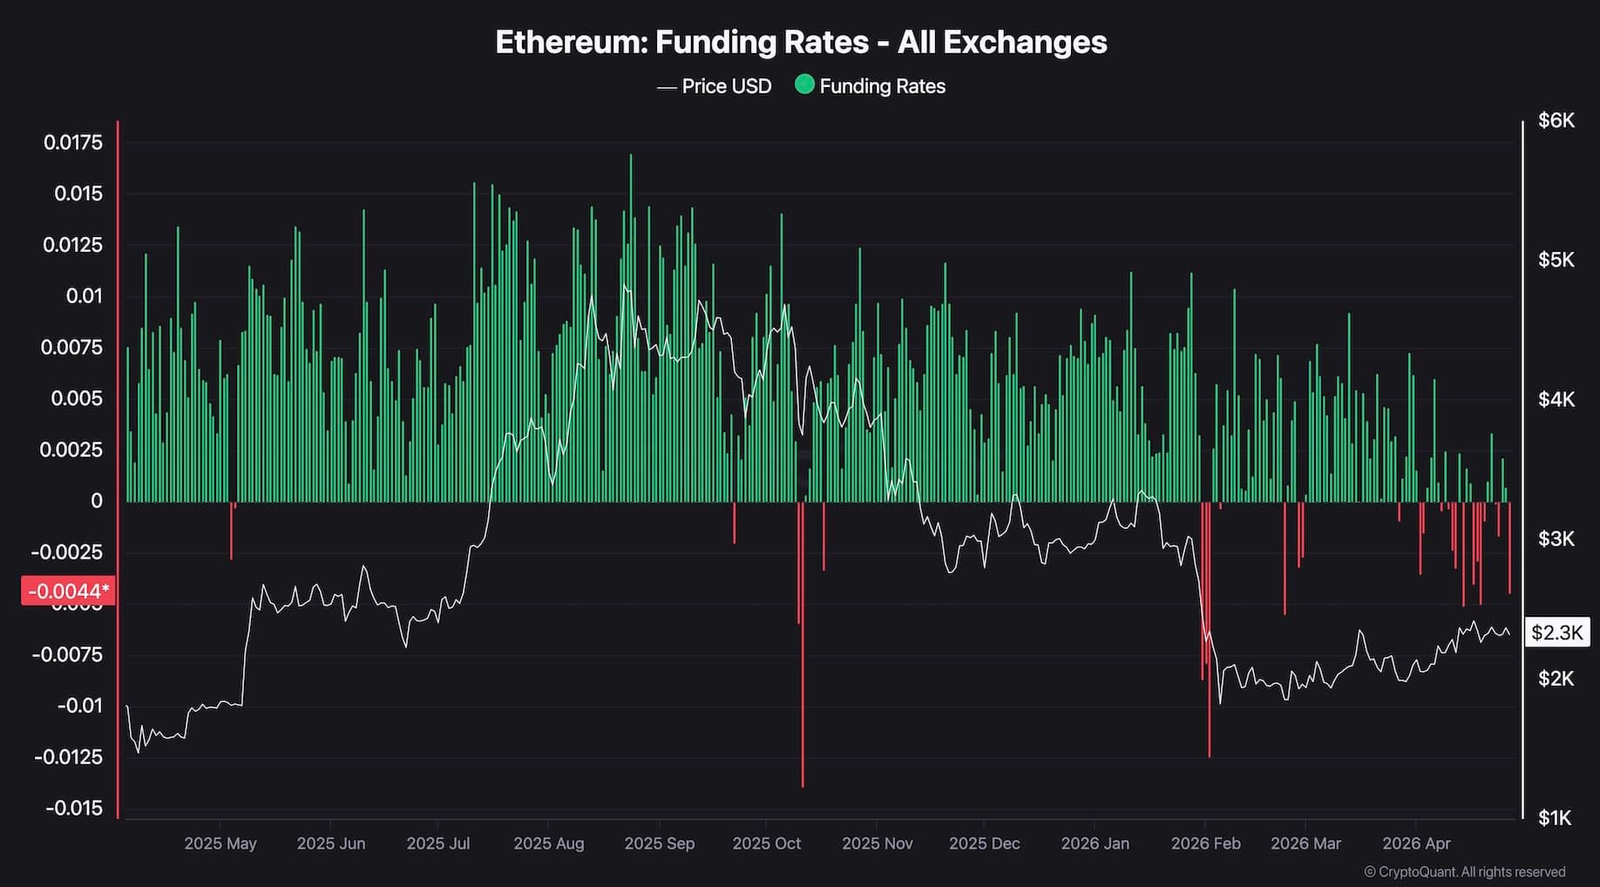The height and width of the screenshot is (887, 1600).
Task: Click the $4K price axis label
Action: (1556, 399)
